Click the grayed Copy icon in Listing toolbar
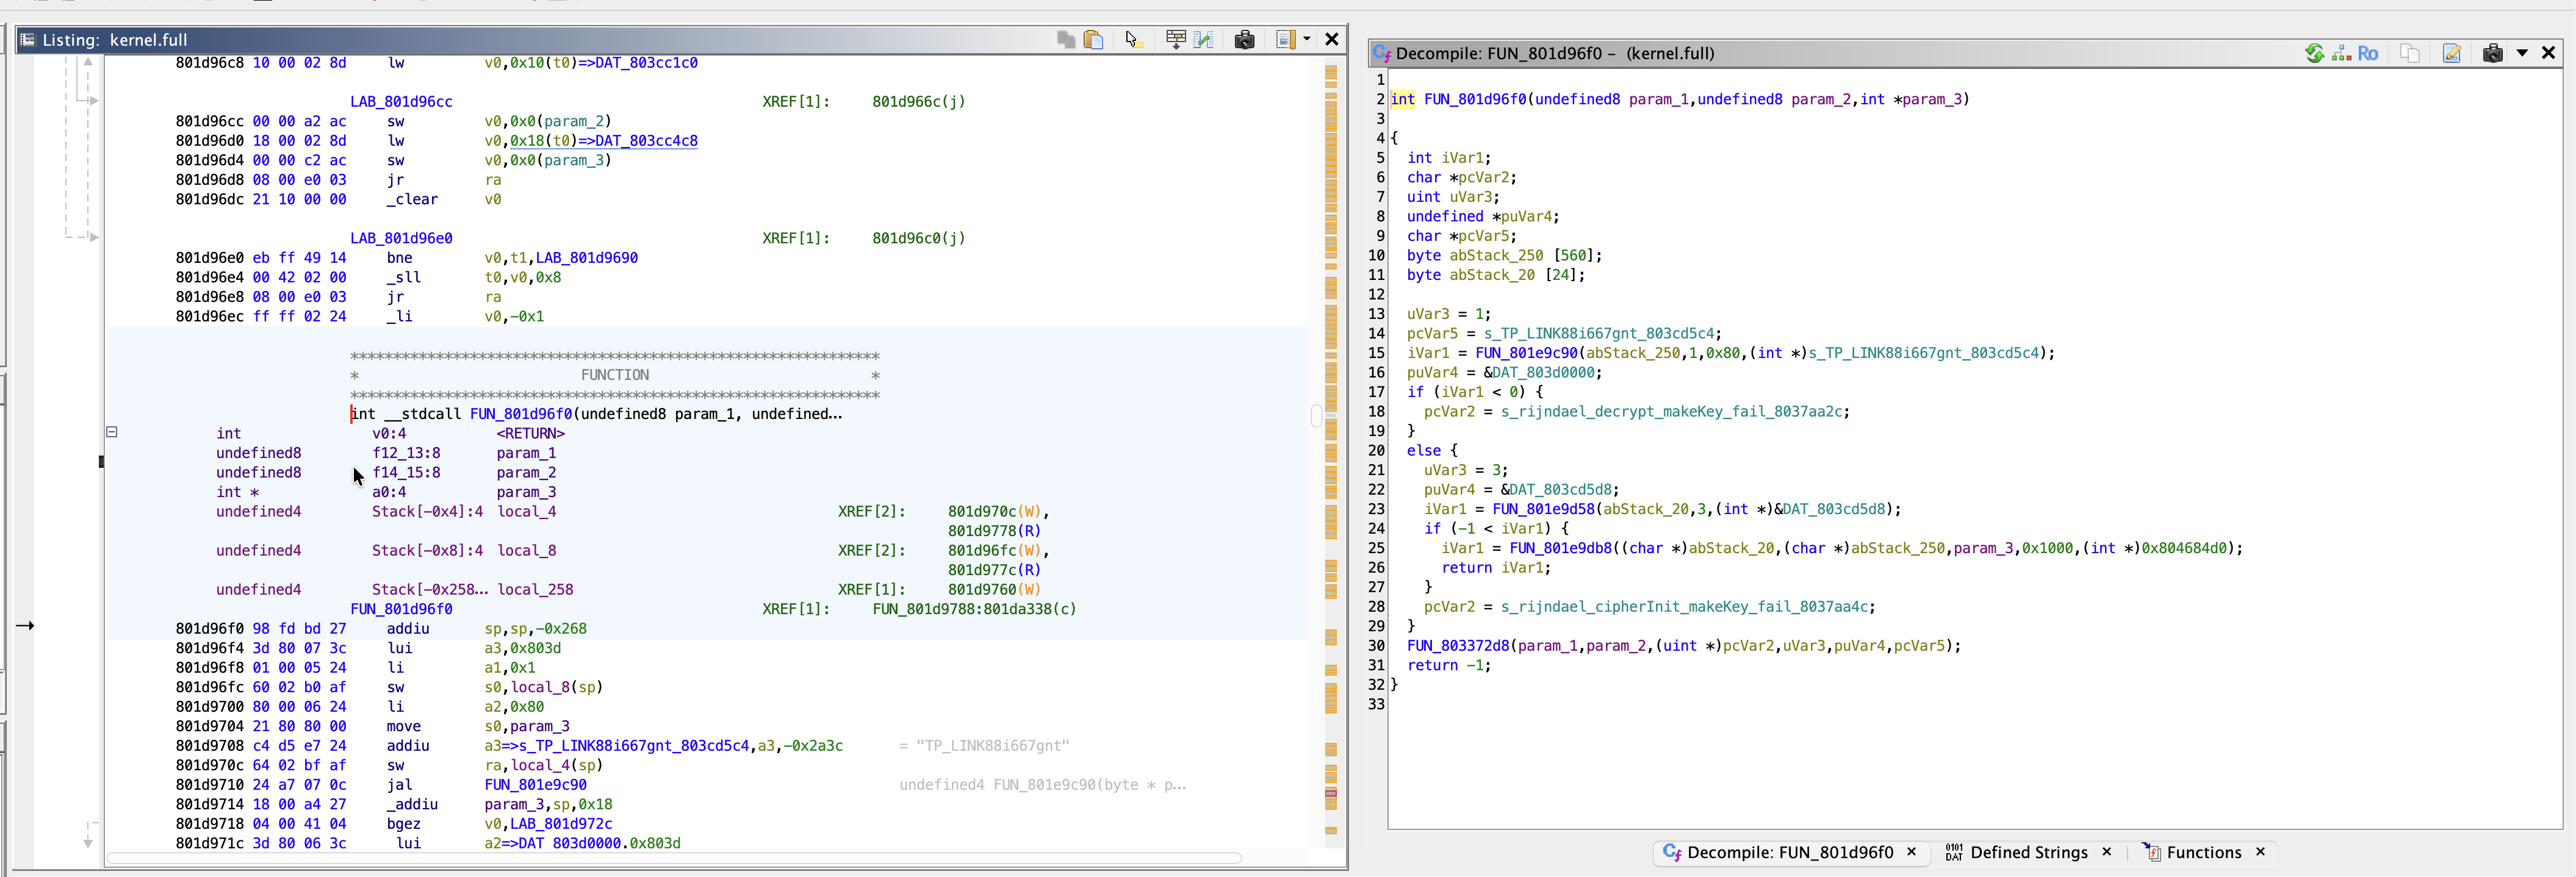The height and width of the screenshot is (877, 2576). click(1066, 40)
